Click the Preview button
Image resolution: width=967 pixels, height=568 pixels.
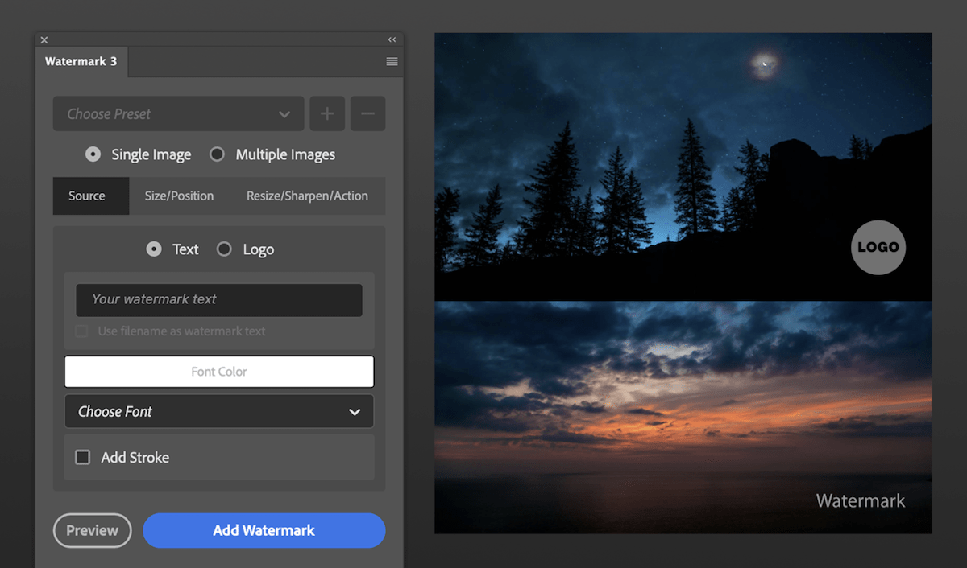(x=92, y=530)
